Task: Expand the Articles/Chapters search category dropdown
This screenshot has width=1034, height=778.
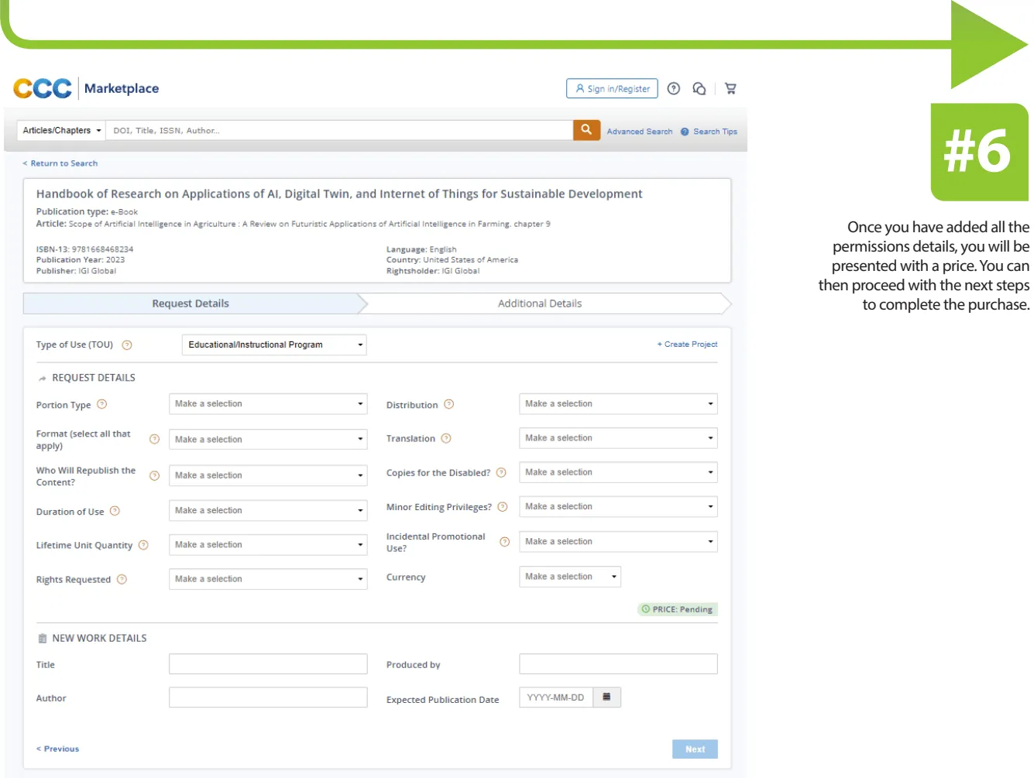Action: (60, 129)
